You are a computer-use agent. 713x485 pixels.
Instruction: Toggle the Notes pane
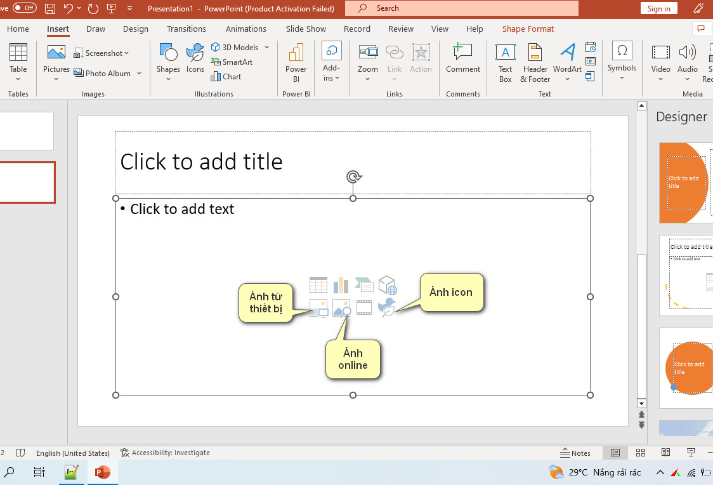click(575, 453)
